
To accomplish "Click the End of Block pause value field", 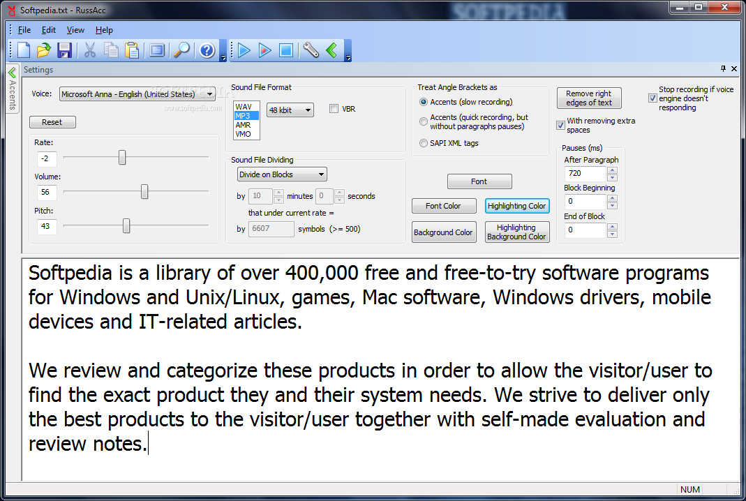I will [x=585, y=230].
